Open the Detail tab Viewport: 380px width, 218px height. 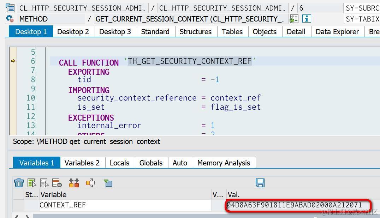296,32
